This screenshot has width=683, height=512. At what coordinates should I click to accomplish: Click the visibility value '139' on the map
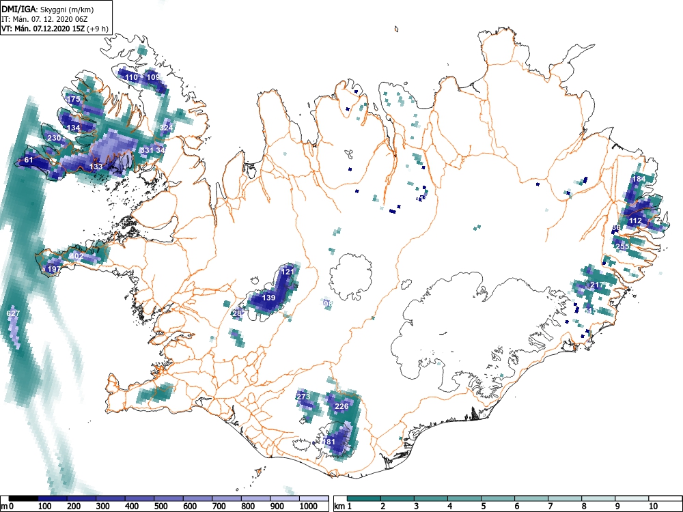pyautogui.click(x=268, y=298)
